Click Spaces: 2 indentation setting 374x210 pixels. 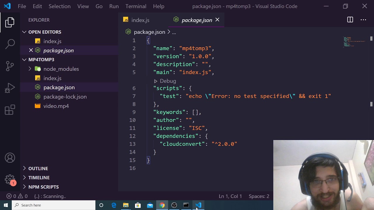[x=259, y=196]
